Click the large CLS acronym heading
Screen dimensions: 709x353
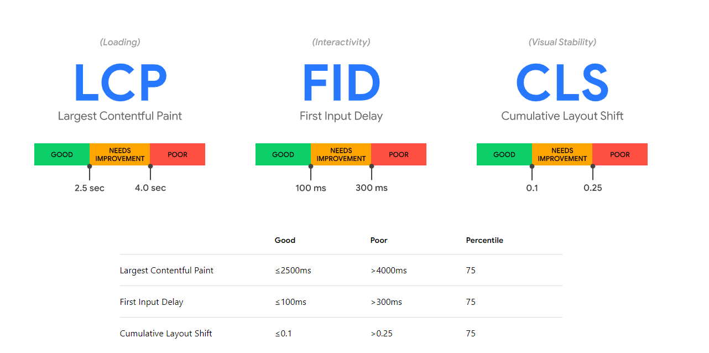(562, 82)
